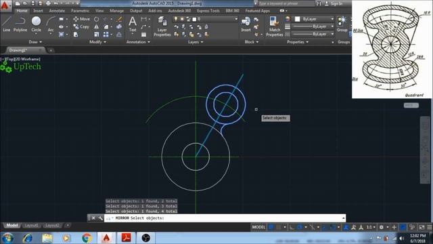This screenshot has height=244, width=433.
Task: Switch to the Insert ribbon tab
Action: (38, 11)
